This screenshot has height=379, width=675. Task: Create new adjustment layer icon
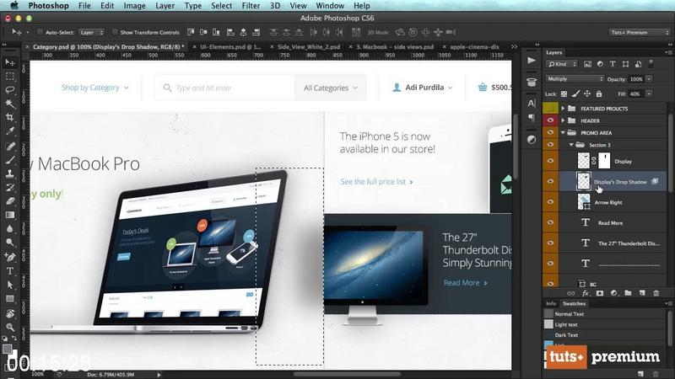pyautogui.click(x=614, y=293)
